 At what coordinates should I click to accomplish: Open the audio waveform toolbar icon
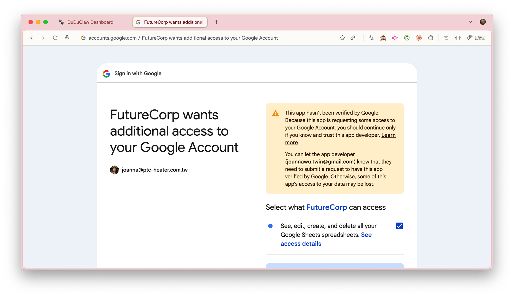(458, 38)
